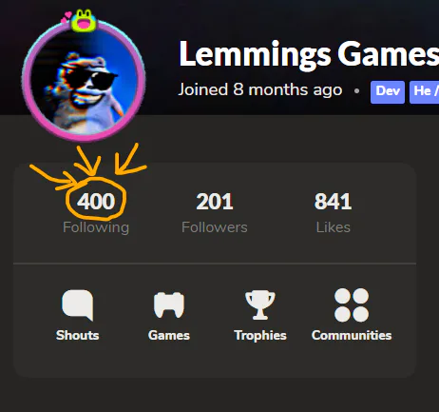Click the Followers label

(215, 227)
